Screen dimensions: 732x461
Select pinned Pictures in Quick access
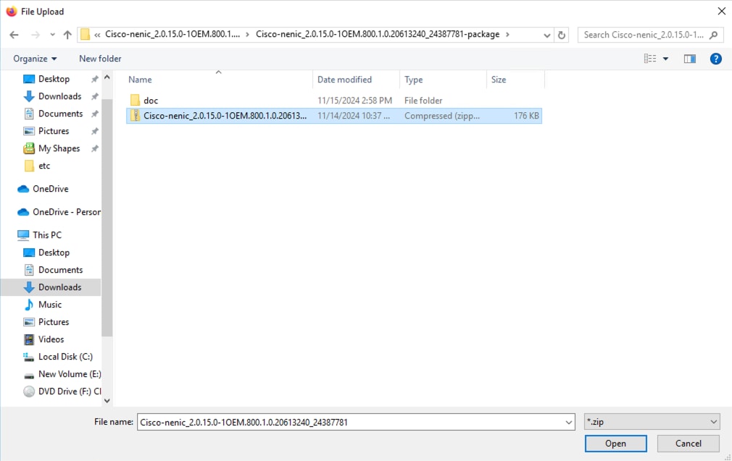click(x=53, y=131)
